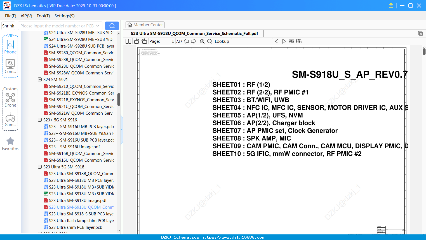Open S23 Ultra shim PCB layer.pcb
The image size is (426, 240).
point(73,227)
